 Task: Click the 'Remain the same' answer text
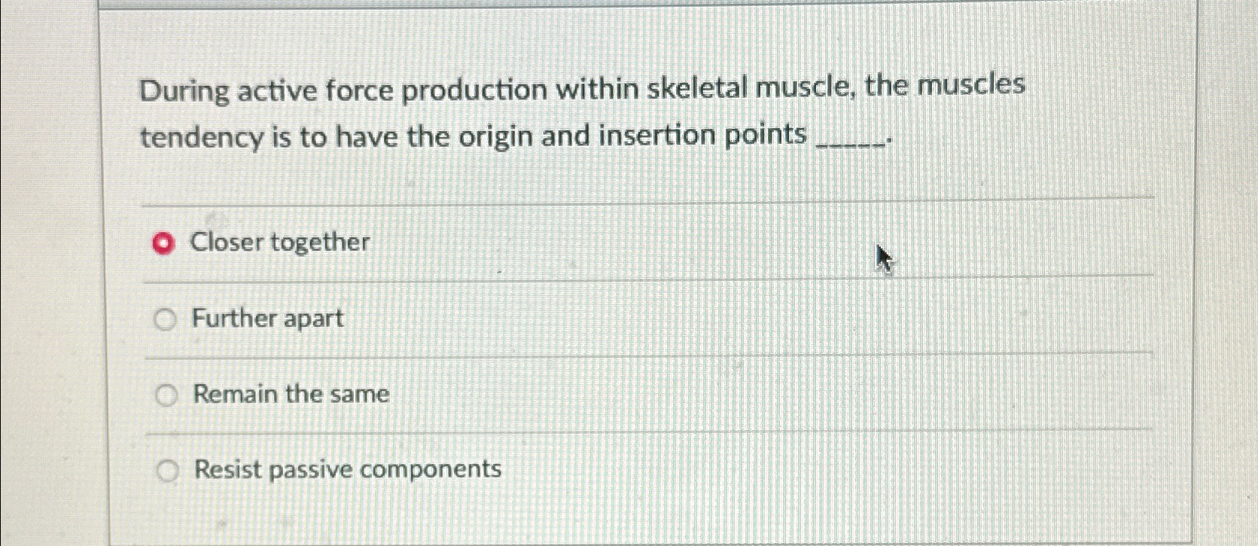(291, 393)
